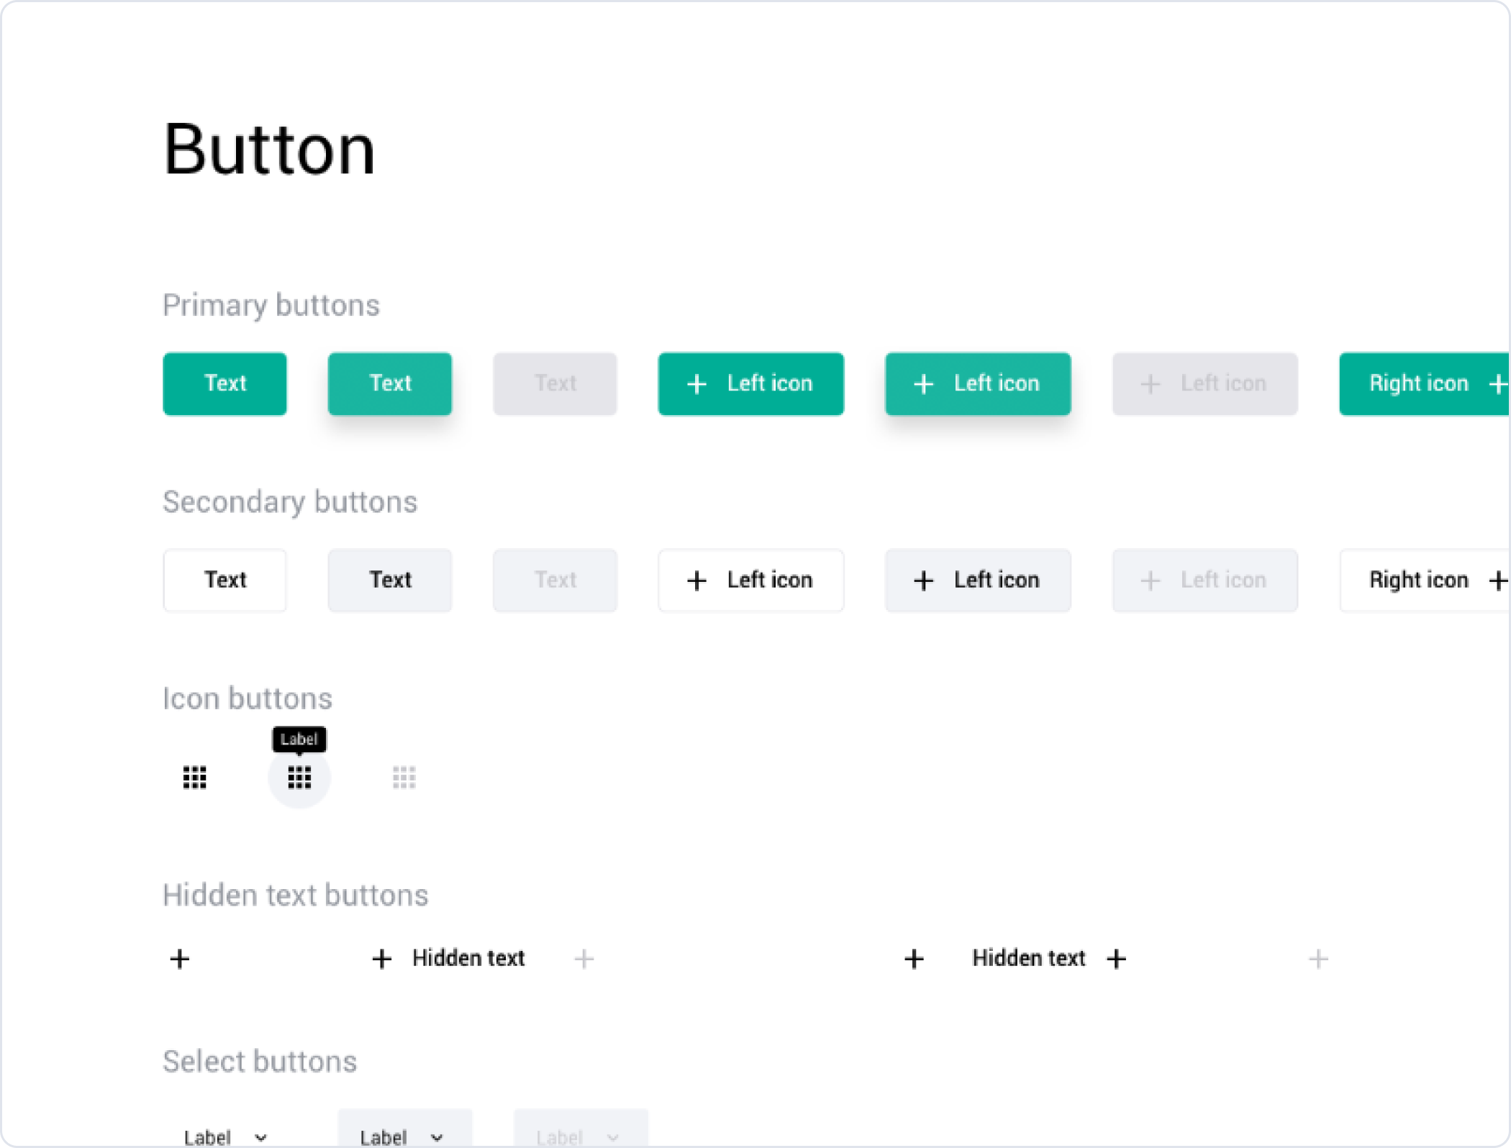
Task: Click the disabled grey primary Left icon button
Action: pos(1204,383)
